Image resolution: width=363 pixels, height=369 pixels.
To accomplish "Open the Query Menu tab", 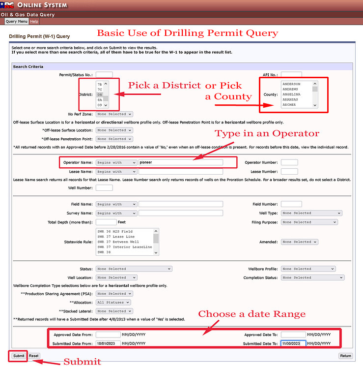I will coord(17,22).
